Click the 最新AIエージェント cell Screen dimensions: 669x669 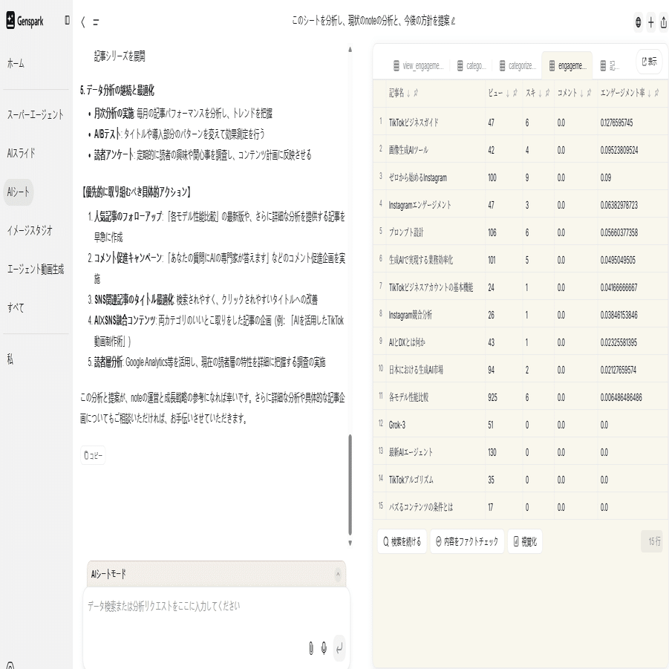click(435, 452)
